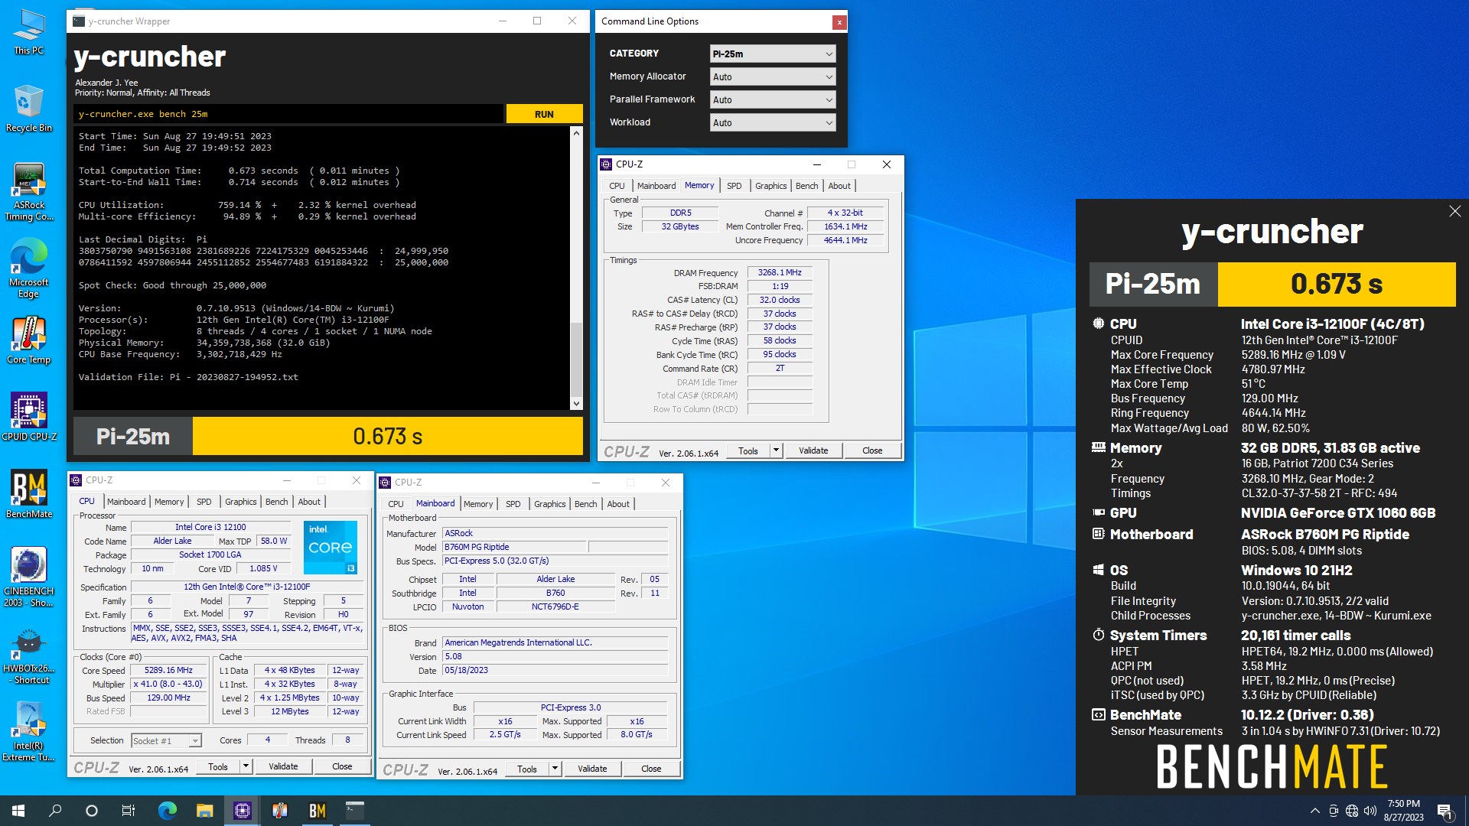Screen dimensions: 1469x826
Task: Open the Recycle Bin desktop icon
Action: tap(29, 109)
